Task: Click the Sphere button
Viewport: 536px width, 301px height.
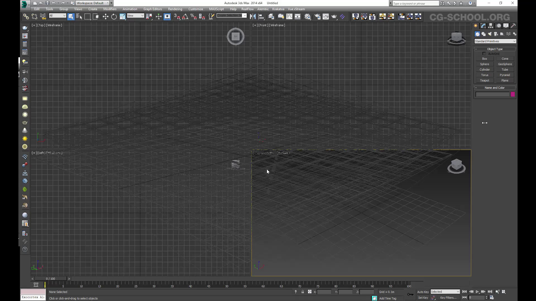Action: point(485,64)
